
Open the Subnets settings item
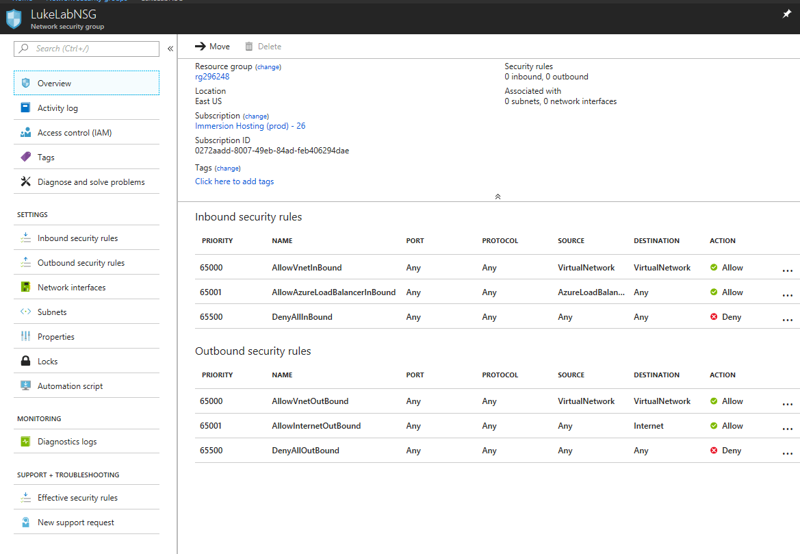tap(86, 312)
